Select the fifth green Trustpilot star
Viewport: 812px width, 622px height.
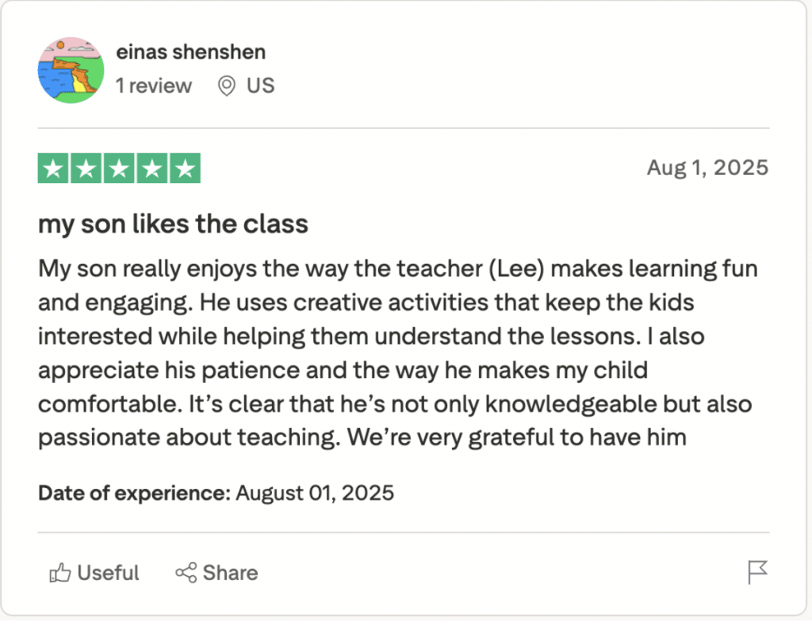coord(184,167)
